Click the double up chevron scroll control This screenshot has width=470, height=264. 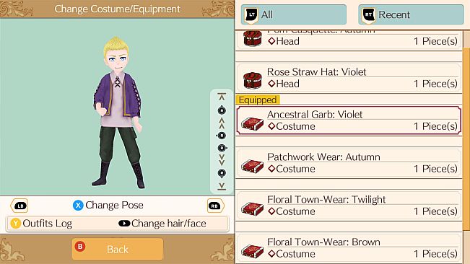click(222, 123)
